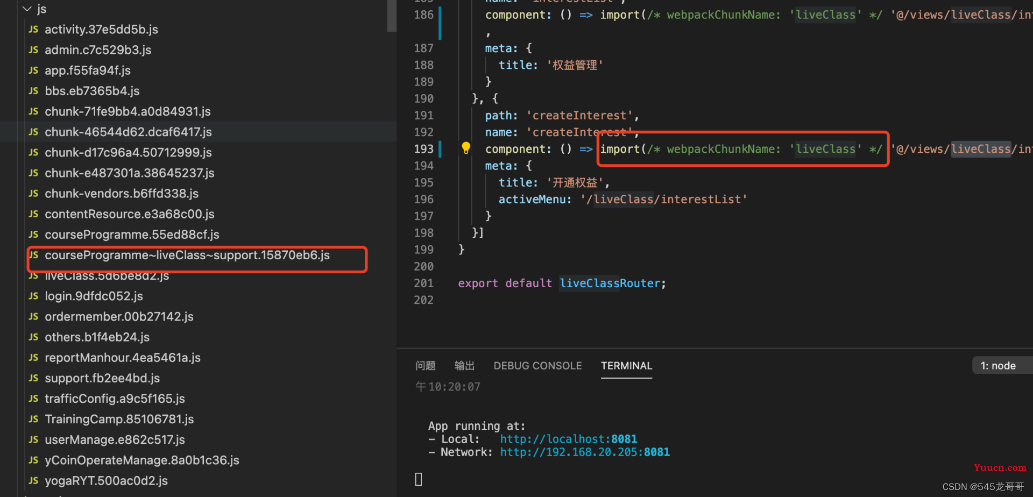Click 'App running at:' terminal text
Viewport: 1033px width, 497px height.
[477, 426]
